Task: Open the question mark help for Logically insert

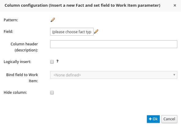Action: point(57,61)
